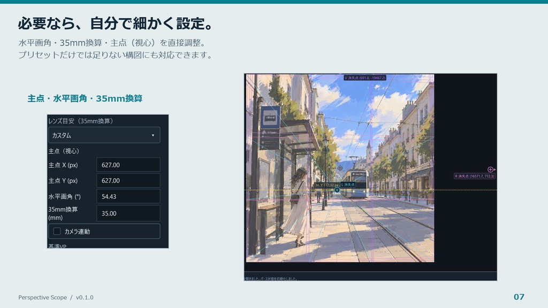Click the 主点（視心） section label
The image size is (548, 308).
click(64, 151)
